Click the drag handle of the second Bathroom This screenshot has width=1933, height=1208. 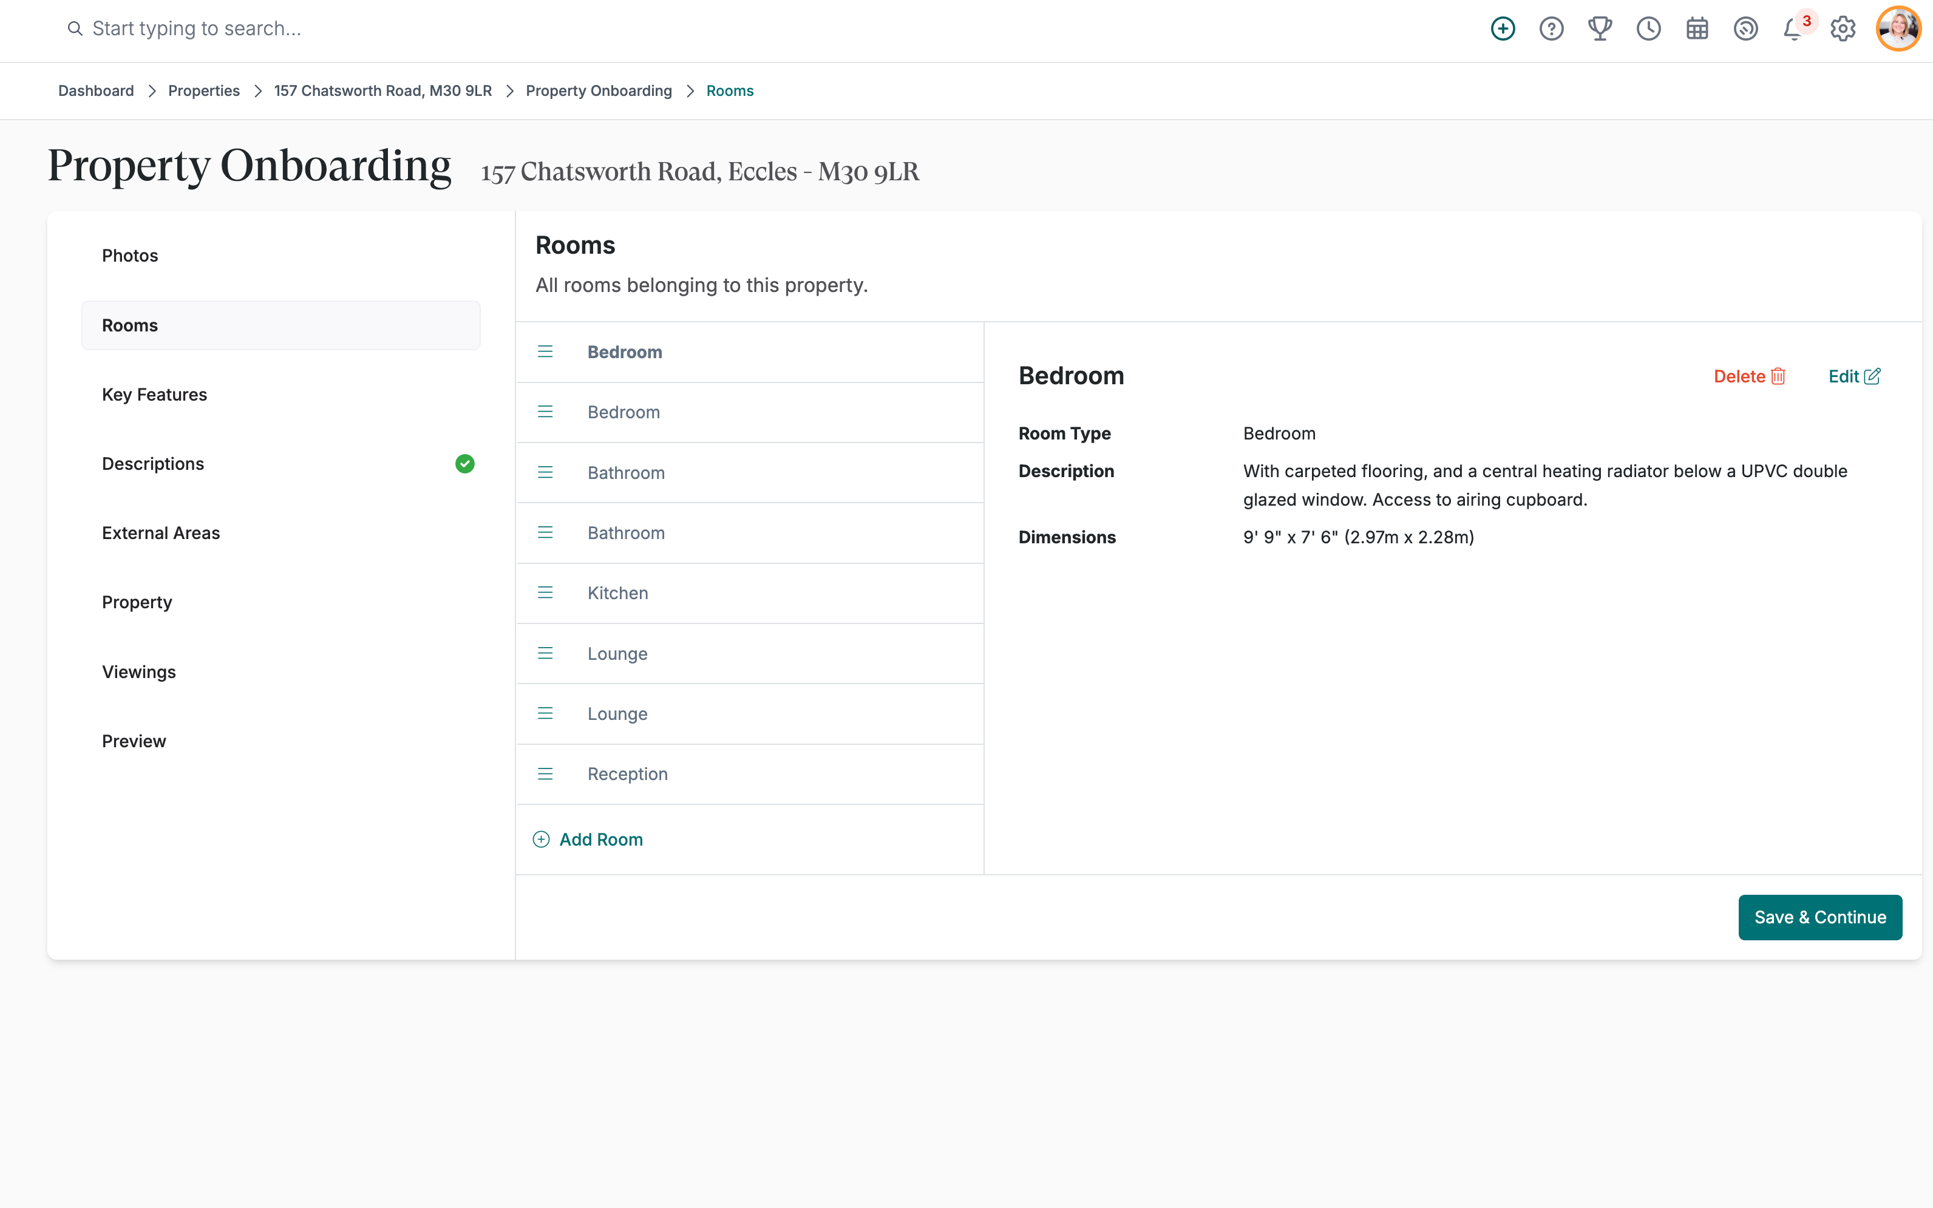[x=546, y=532]
